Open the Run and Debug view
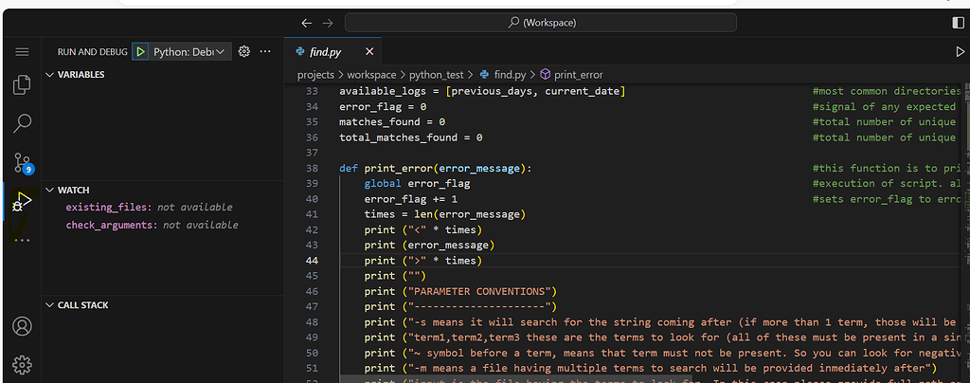The width and height of the screenshot is (970, 383). click(x=23, y=202)
